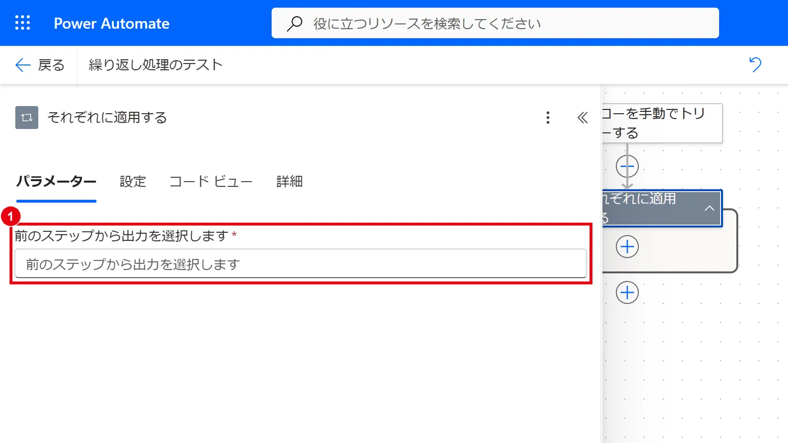Click the undo arrow icon

coord(755,64)
